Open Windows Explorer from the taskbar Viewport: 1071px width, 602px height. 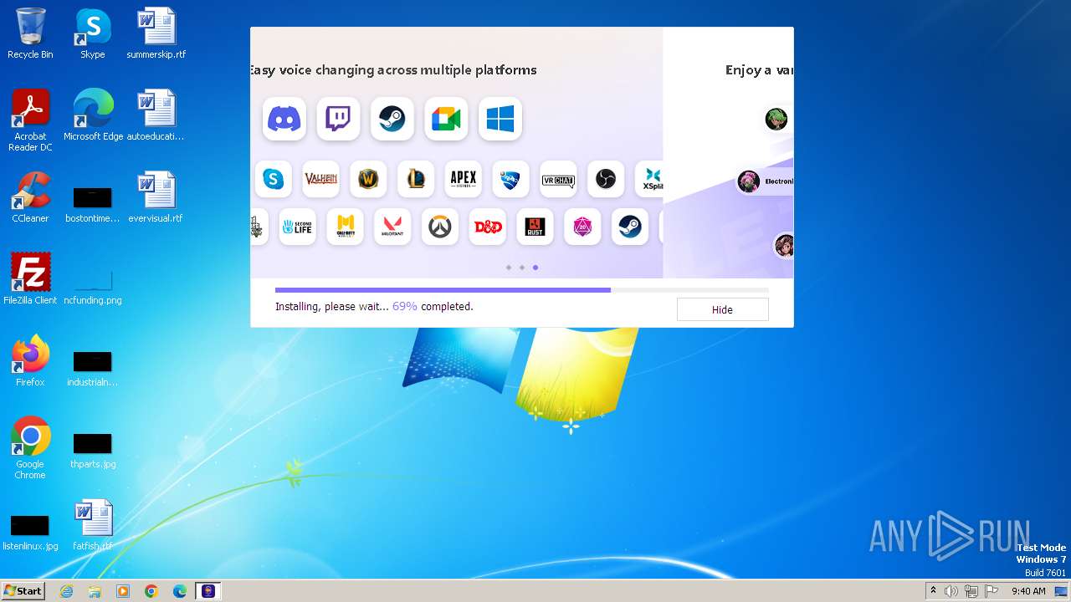(95, 591)
